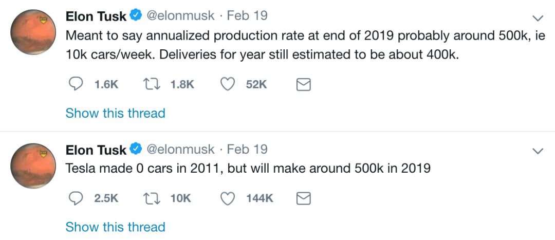Click envelope icon on second tweet
Screen dimensions: 555x240
(x=304, y=198)
